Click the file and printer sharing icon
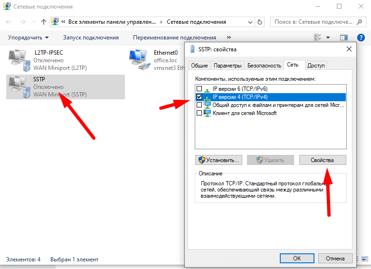371x269 pixels. coord(207,105)
